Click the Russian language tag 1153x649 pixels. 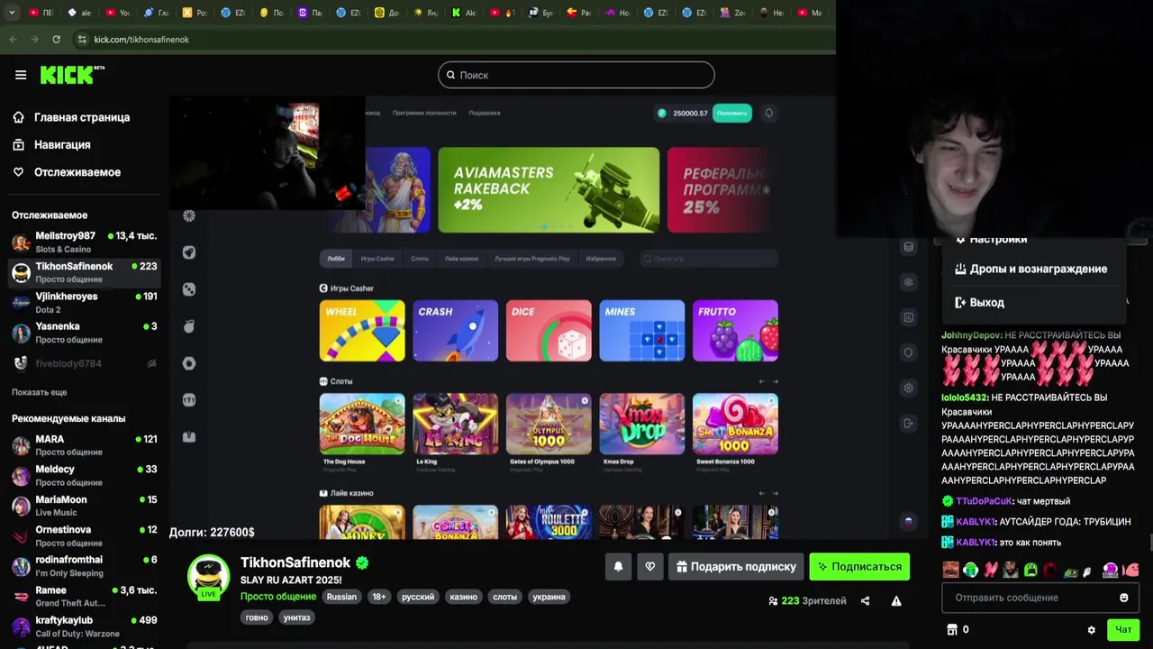point(341,597)
